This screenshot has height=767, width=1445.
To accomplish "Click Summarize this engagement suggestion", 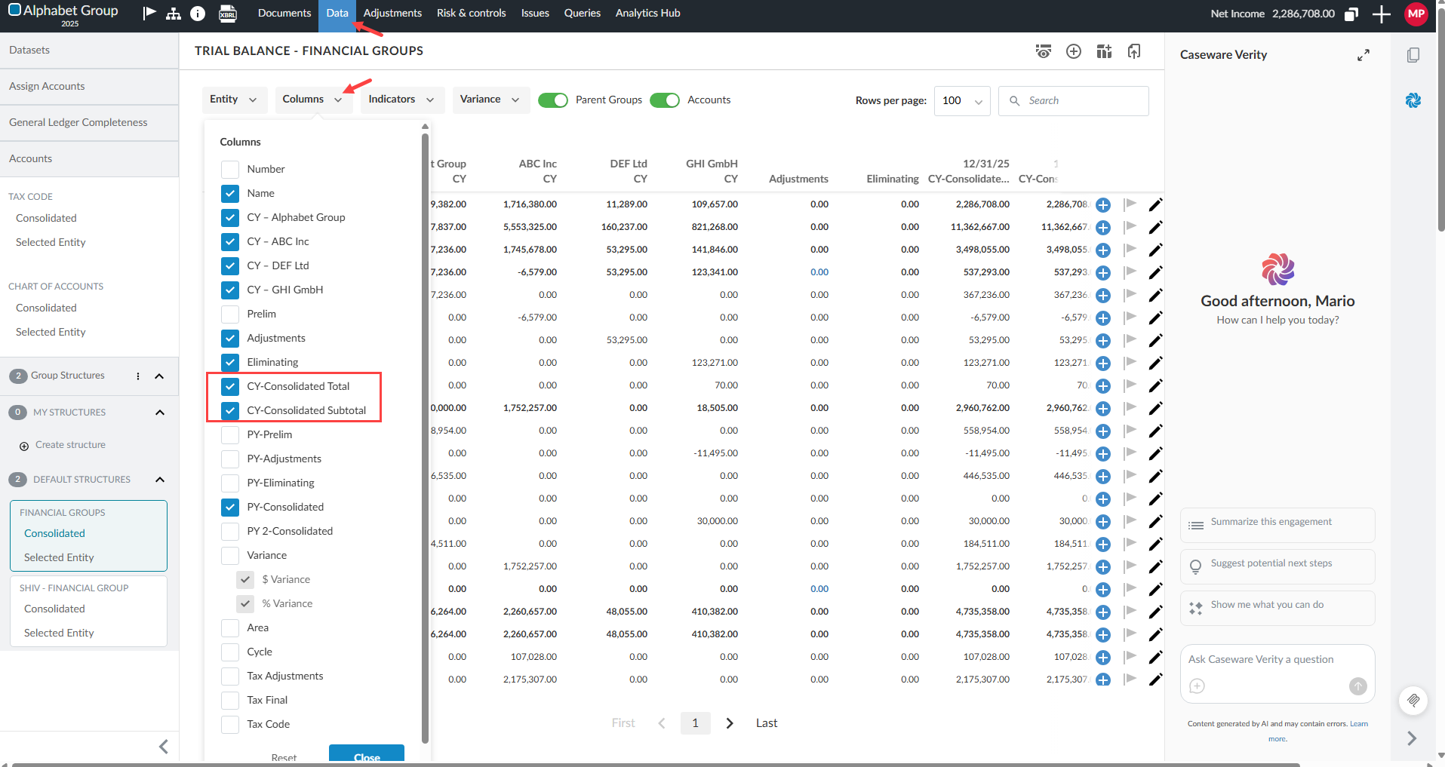I will [1277, 525].
